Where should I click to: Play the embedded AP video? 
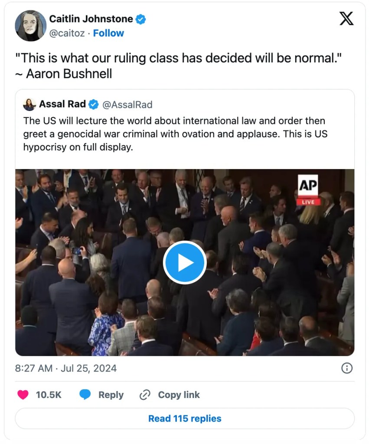click(185, 262)
